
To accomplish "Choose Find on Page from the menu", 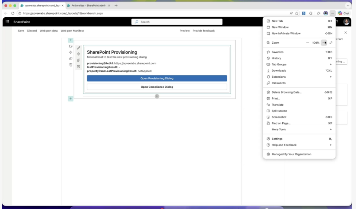I will pyautogui.click(x=299, y=123).
